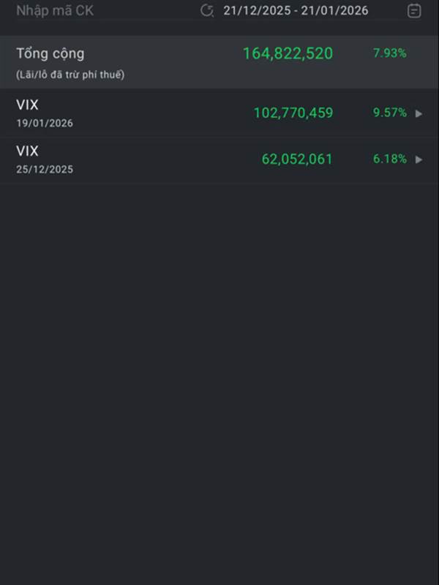
Task: Select the VIX ticker dated 19/01/2026
Action: pyautogui.click(x=27, y=105)
